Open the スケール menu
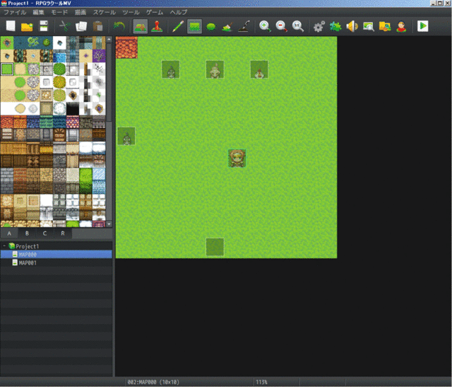 point(105,13)
